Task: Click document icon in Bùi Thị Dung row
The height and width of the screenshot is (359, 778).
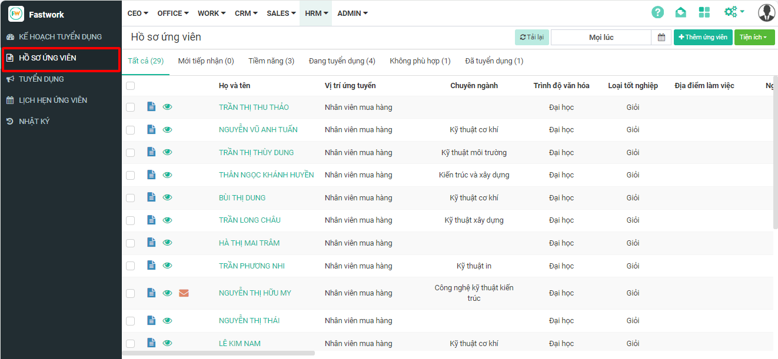Action: [151, 197]
